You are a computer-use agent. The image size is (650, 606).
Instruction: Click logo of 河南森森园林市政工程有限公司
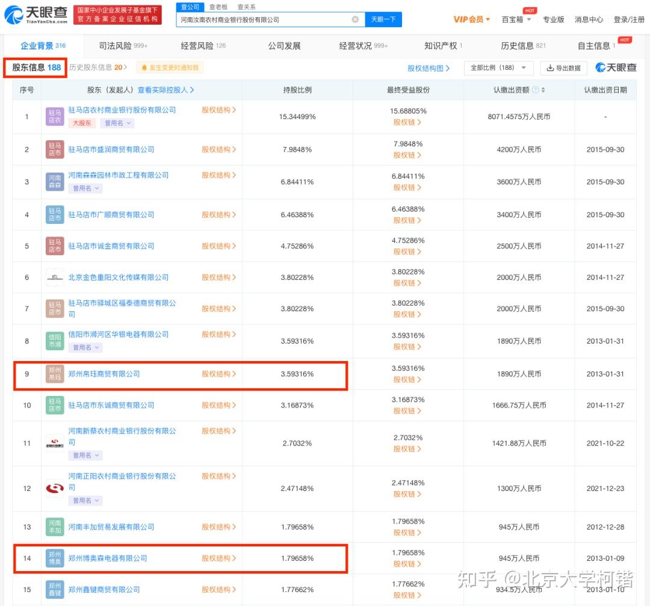pos(55,182)
